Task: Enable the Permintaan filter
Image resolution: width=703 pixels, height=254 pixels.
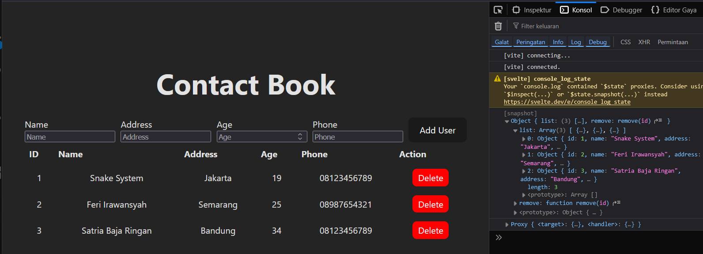Action: [x=673, y=42]
